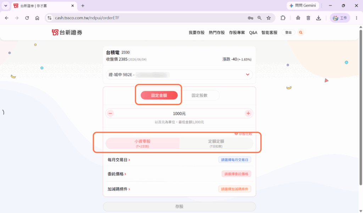
Task: Click the 台新證券 logo
Action: (x=67, y=32)
